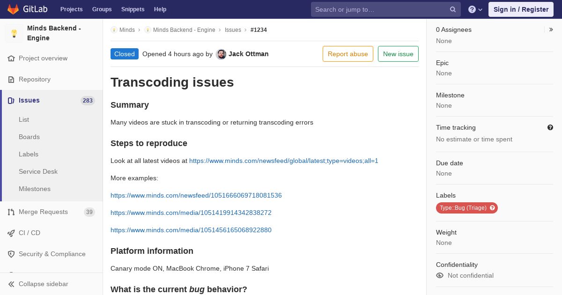Click the search magnifier icon
Viewport: 562px width, 295px height.
(453, 9)
